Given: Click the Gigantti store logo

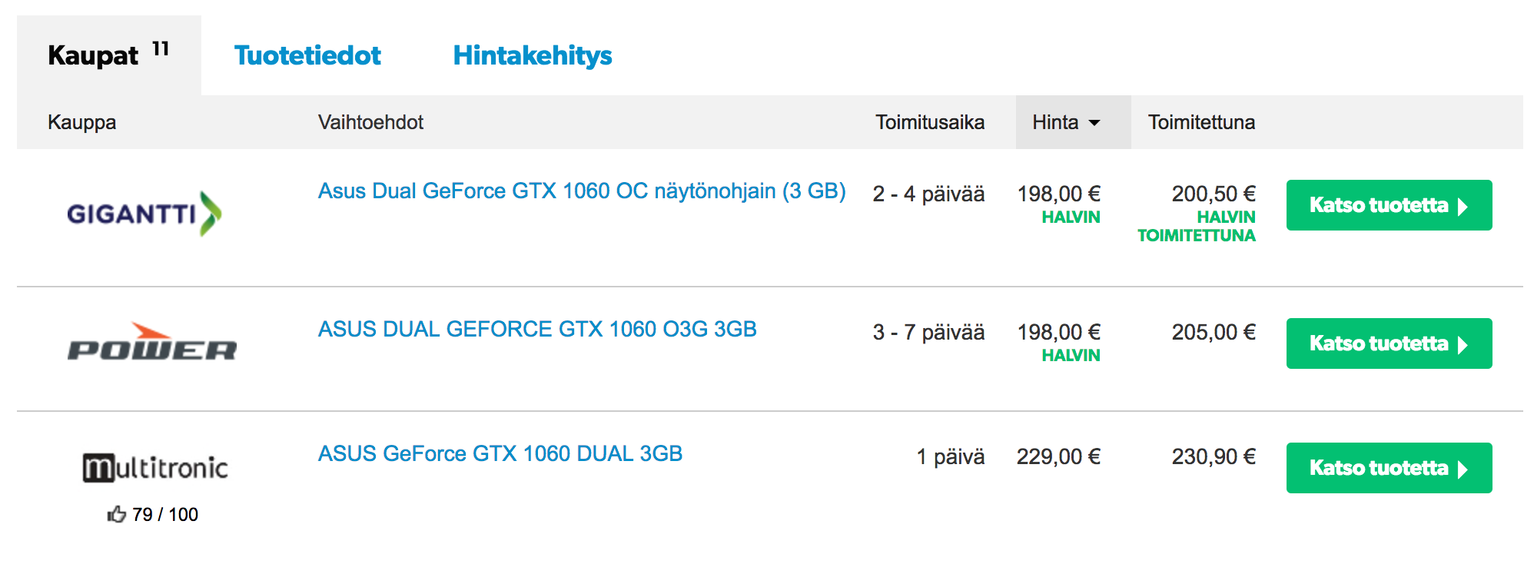Looking at the screenshot, I should pyautogui.click(x=144, y=214).
